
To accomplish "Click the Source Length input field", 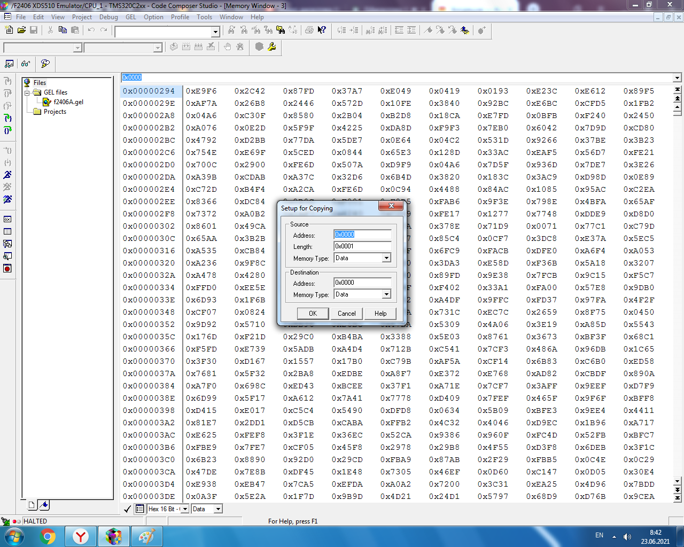I will click(363, 246).
